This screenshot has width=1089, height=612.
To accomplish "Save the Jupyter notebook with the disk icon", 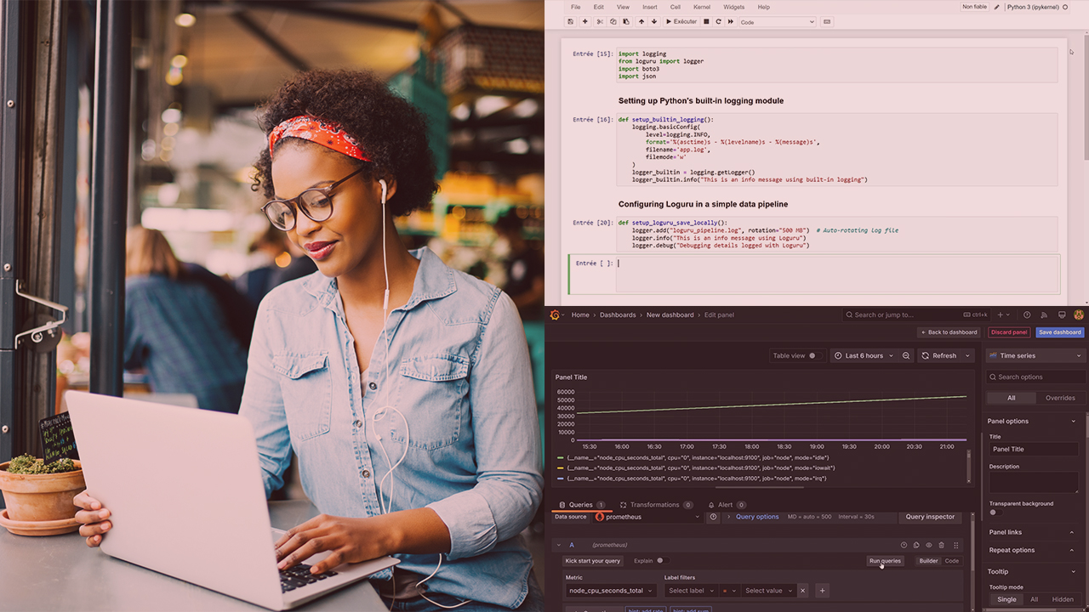I will click(x=571, y=21).
